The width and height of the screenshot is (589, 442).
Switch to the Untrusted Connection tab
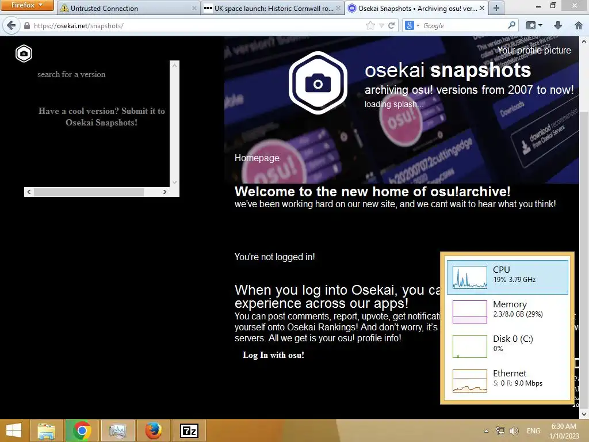tap(128, 8)
